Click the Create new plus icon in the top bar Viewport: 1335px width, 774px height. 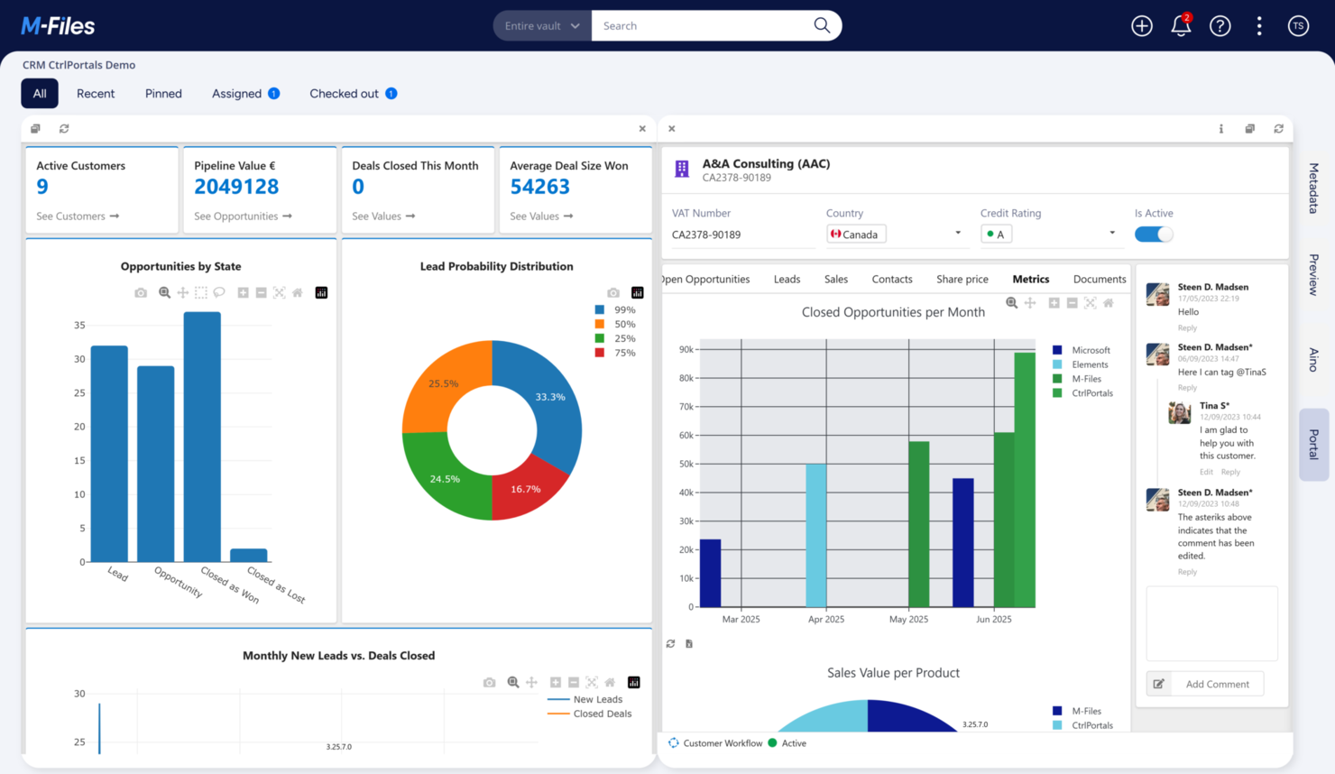pyautogui.click(x=1141, y=25)
